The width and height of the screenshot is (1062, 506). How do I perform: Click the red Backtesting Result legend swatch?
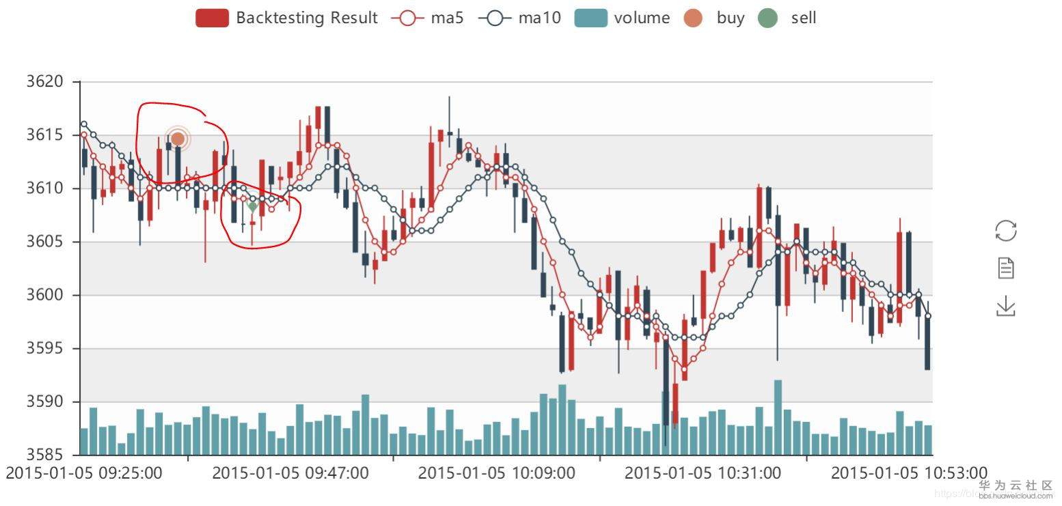tap(212, 18)
